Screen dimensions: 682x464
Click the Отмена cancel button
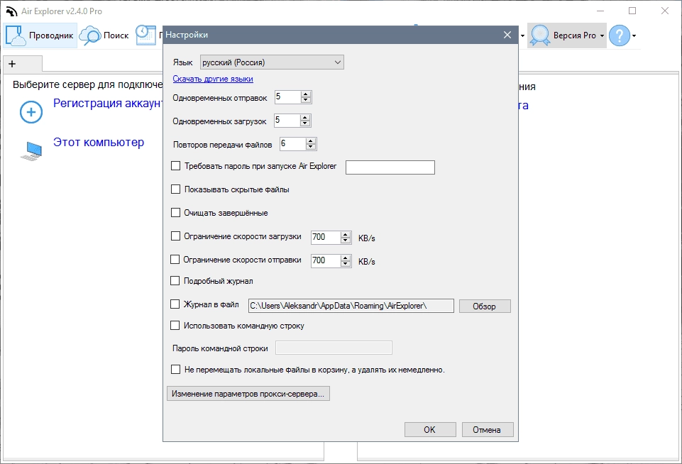[x=487, y=430]
